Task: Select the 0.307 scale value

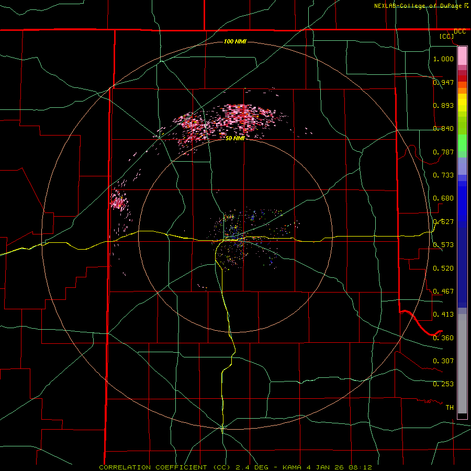Action: point(443,361)
